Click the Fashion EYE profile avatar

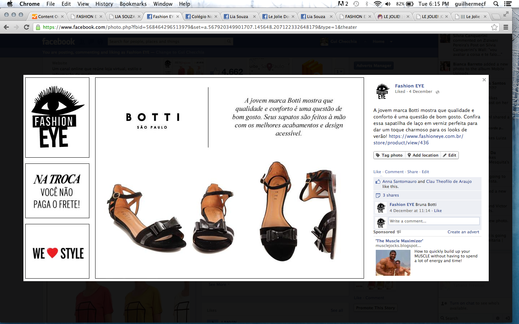382,91
